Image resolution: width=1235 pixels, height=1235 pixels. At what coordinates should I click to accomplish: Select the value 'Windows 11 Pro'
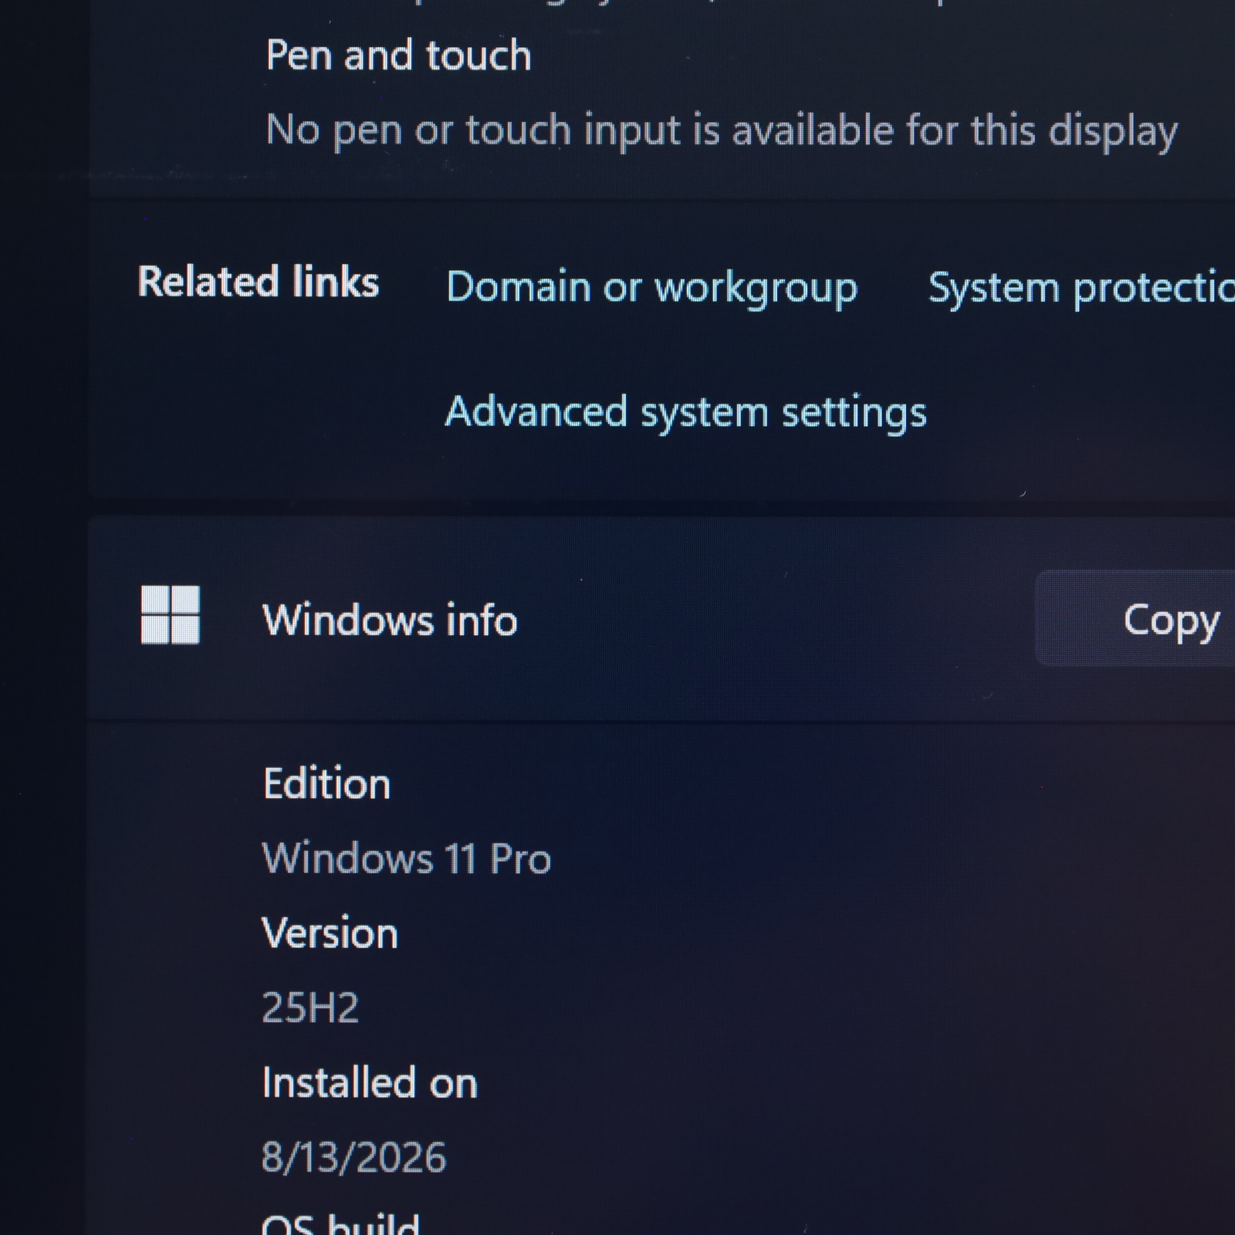pos(407,858)
